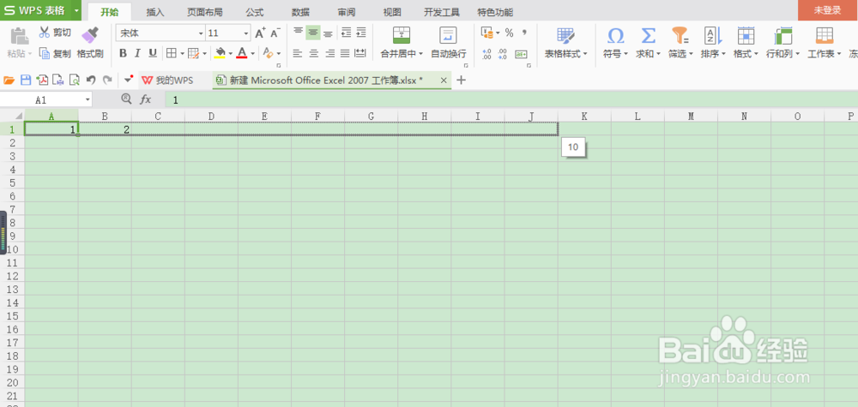
Task: Click the Sigma sum (求和) icon
Action: point(648,36)
